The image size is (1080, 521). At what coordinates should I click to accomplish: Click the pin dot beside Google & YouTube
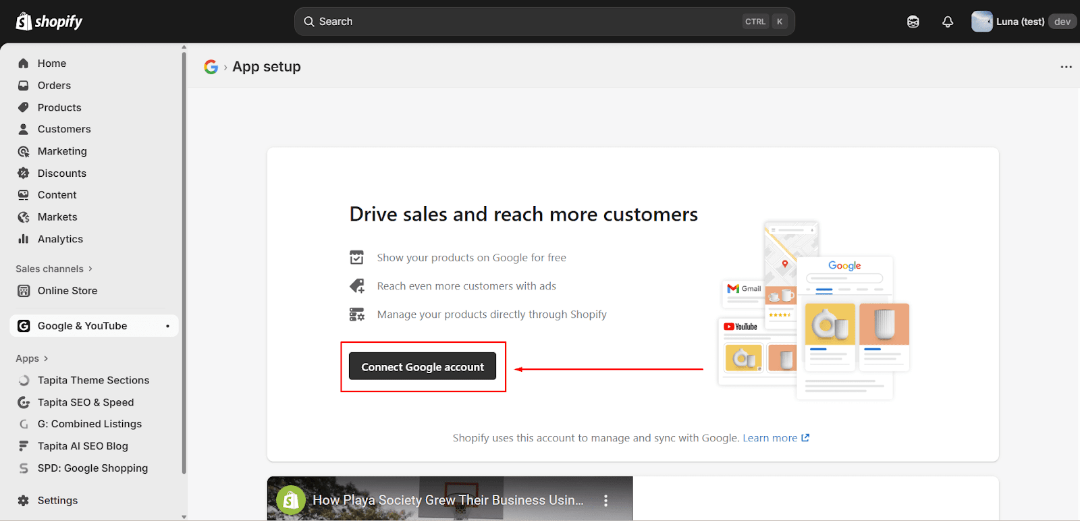pos(167,326)
